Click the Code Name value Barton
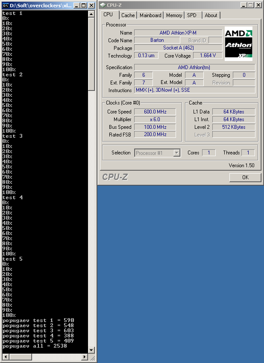The height and width of the screenshot is (363, 264). 157,40
